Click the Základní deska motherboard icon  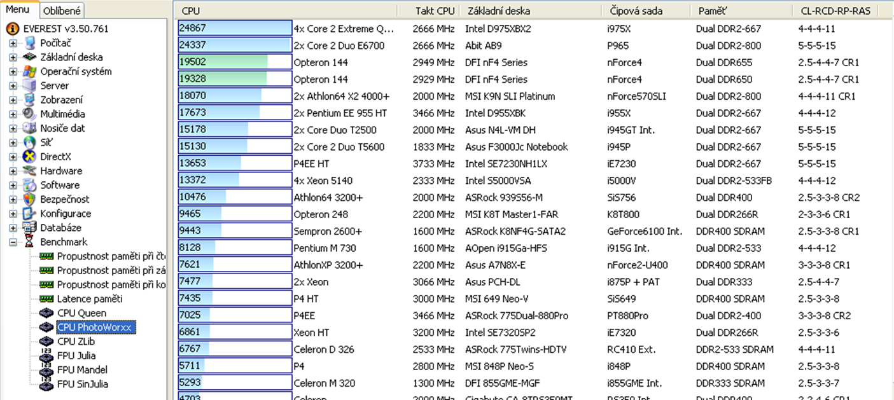(x=29, y=57)
